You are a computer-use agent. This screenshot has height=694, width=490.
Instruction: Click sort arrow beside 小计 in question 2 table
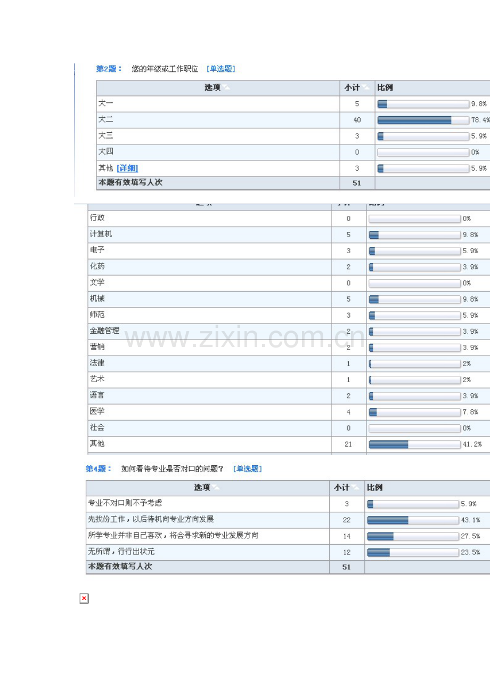tap(367, 88)
